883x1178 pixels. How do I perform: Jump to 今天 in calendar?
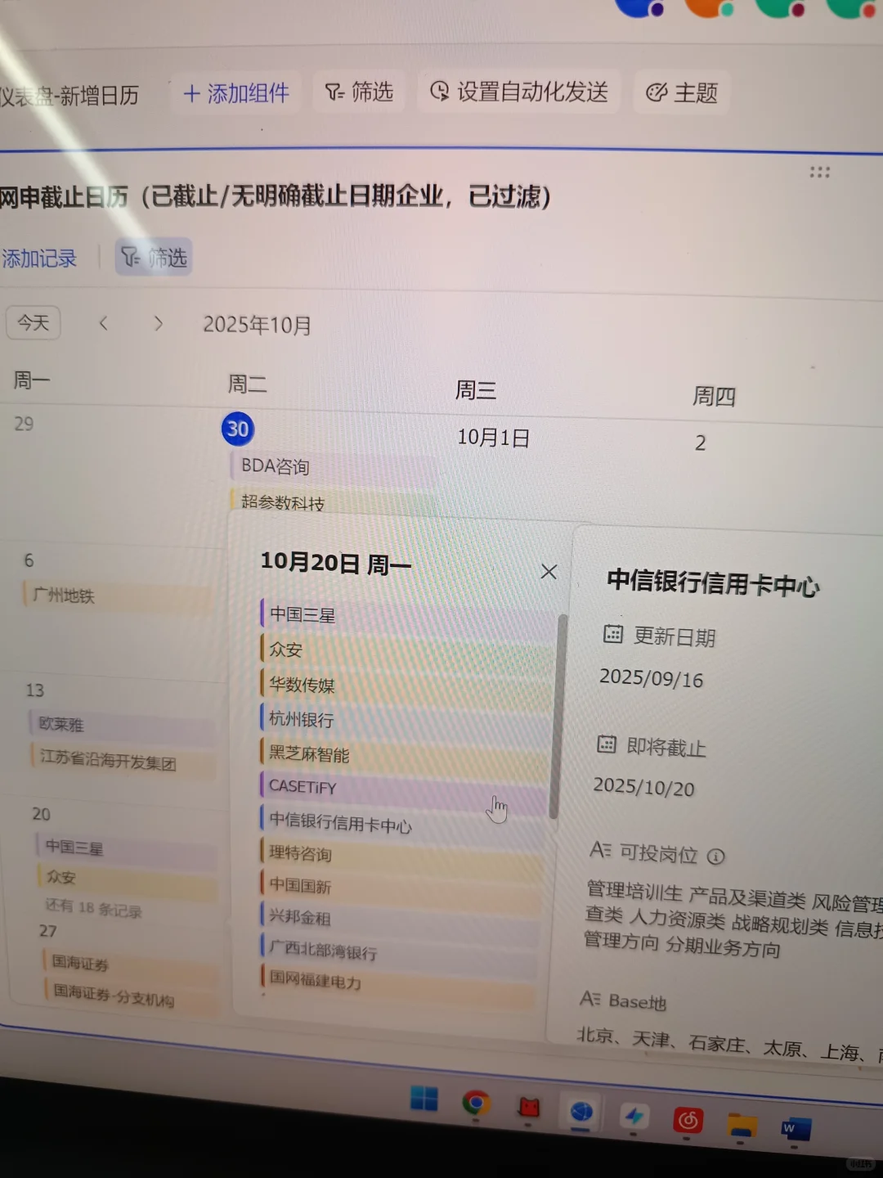[34, 322]
